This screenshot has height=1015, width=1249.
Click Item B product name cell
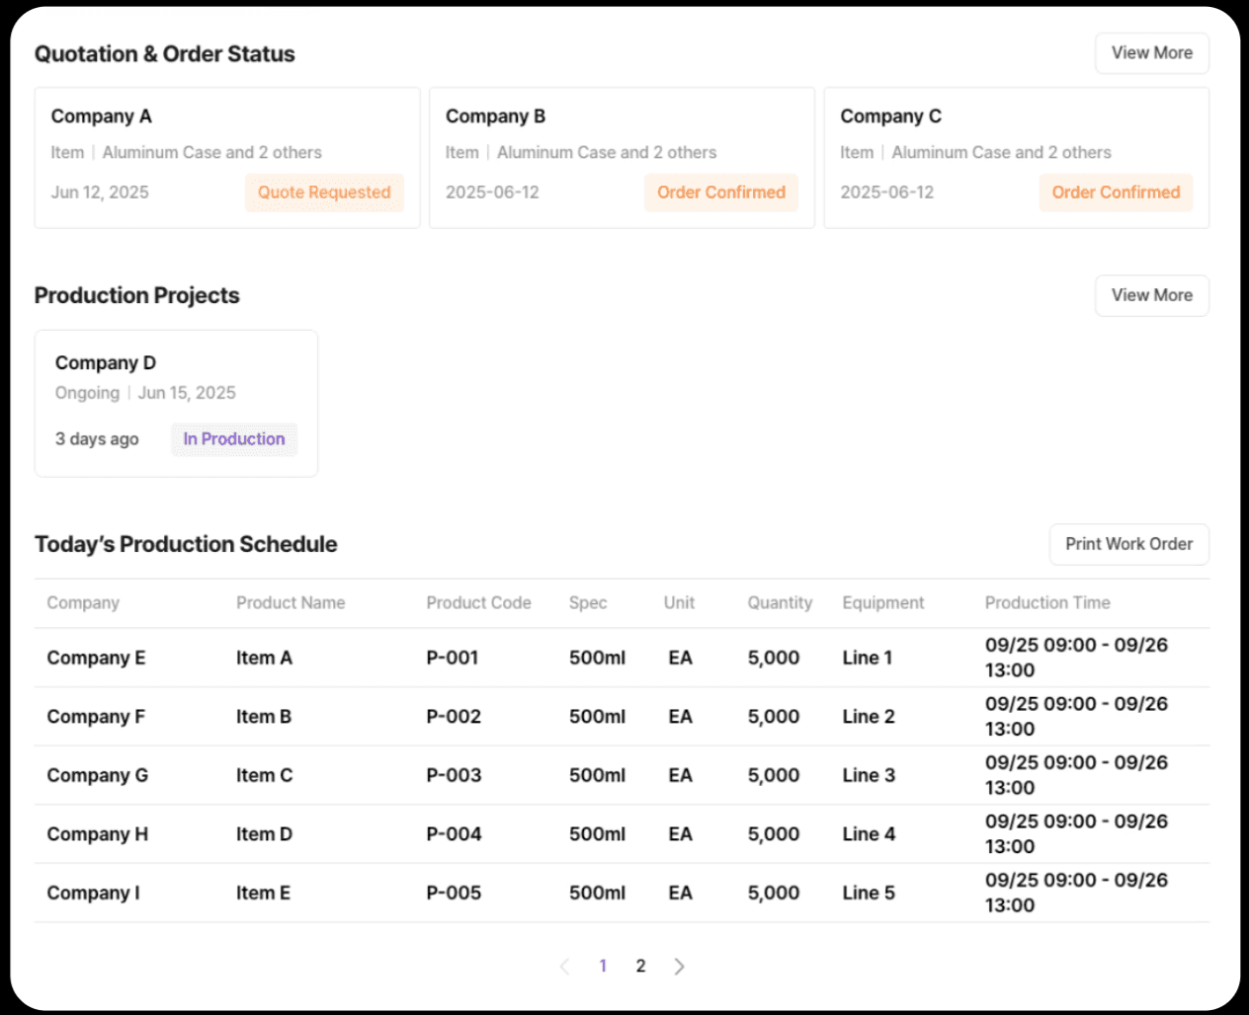[x=264, y=717]
